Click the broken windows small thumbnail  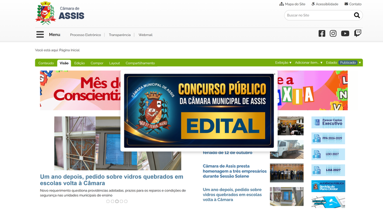pyautogui.click(x=287, y=197)
